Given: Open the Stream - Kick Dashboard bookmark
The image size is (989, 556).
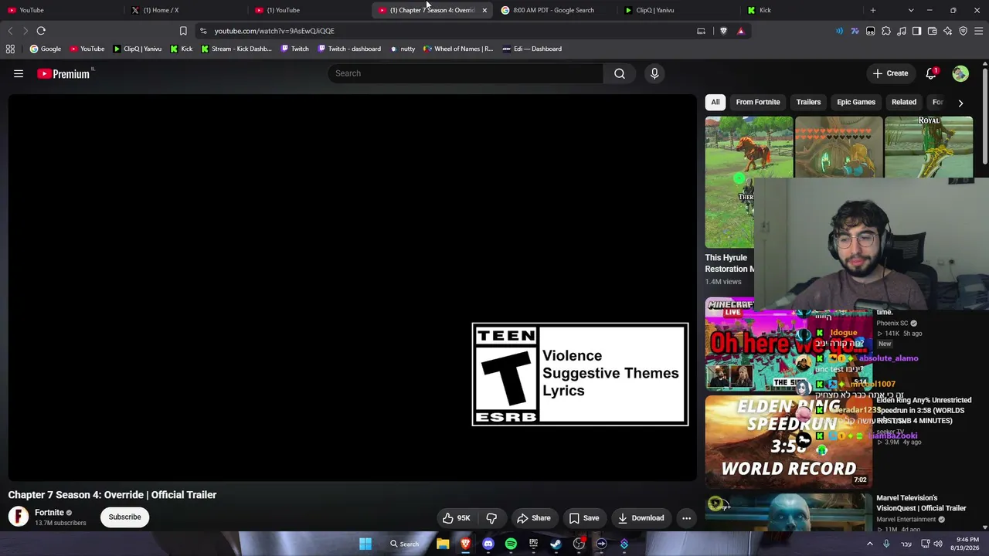Looking at the screenshot, I should (236, 49).
